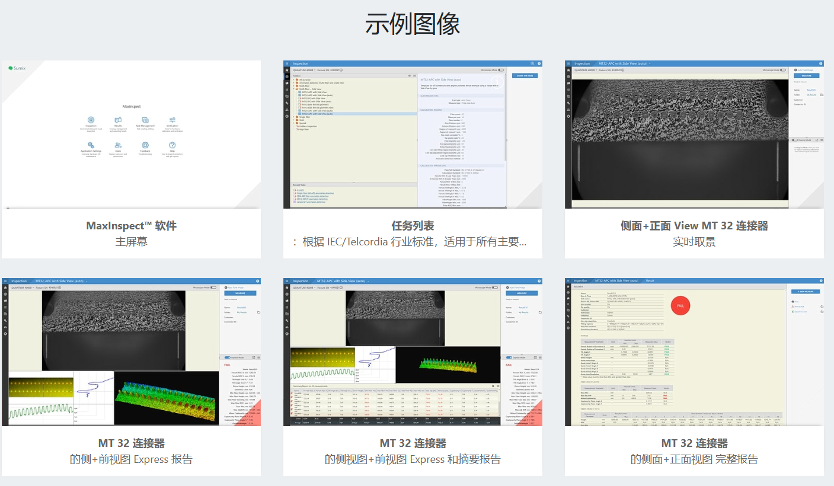Open the 完整报告 FAIL result thumbnail
Screen dimensions: 834x486
coord(694,351)
